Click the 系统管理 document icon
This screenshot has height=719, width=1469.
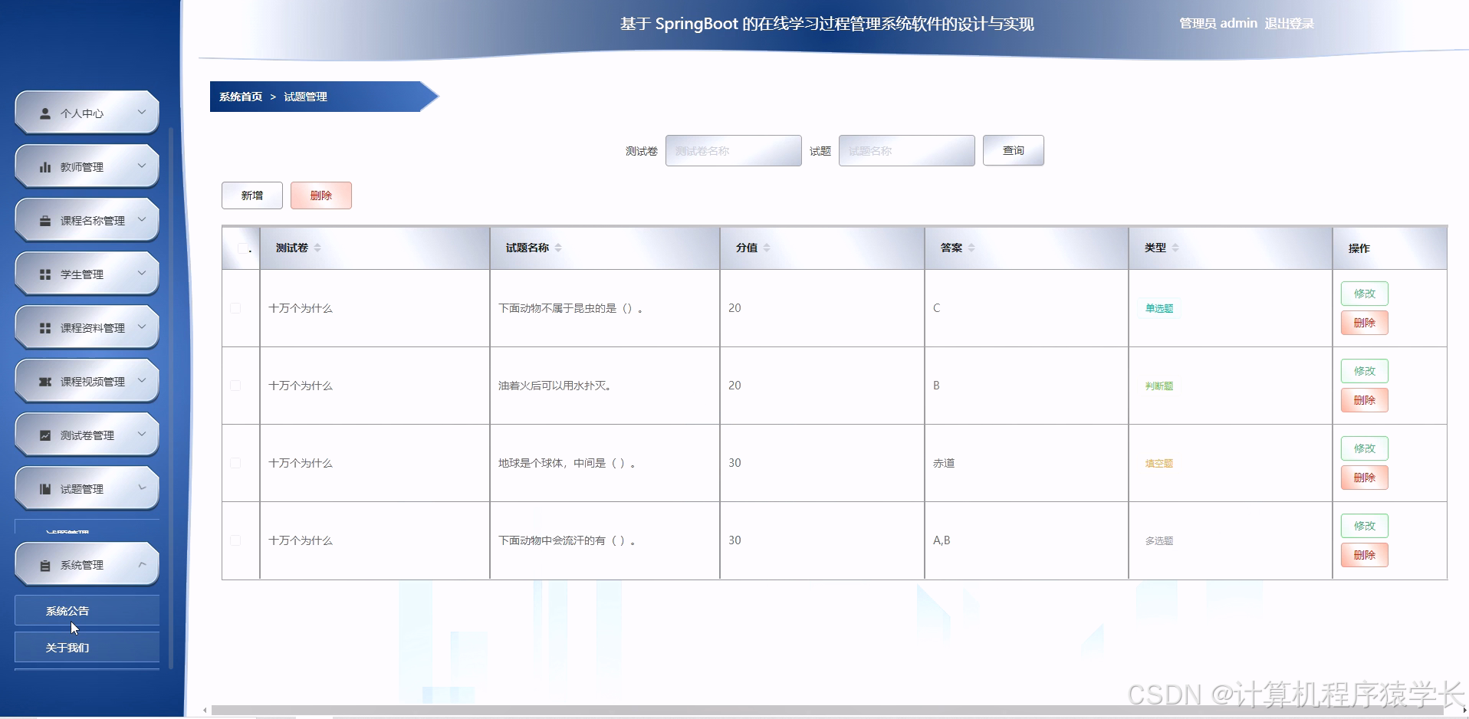point(44,564)
